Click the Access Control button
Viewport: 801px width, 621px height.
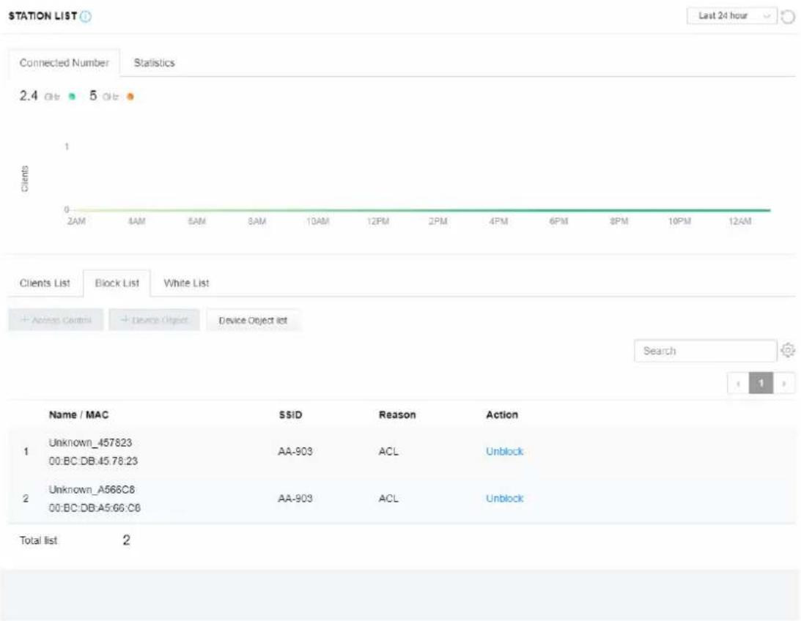click(56, 320)
